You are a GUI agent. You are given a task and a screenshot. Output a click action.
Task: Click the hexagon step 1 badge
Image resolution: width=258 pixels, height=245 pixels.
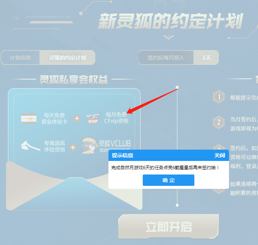point(219,97)
